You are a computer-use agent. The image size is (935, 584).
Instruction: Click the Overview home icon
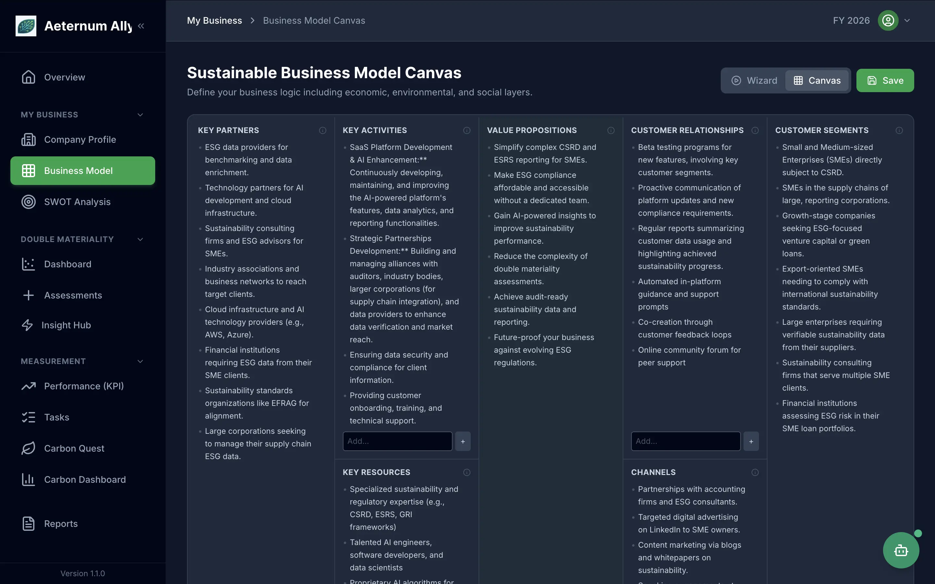28,77
